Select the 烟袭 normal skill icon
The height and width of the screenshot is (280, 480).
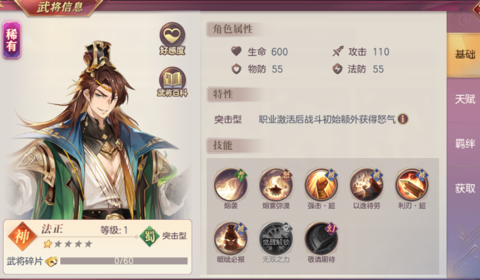click(230, 185)
